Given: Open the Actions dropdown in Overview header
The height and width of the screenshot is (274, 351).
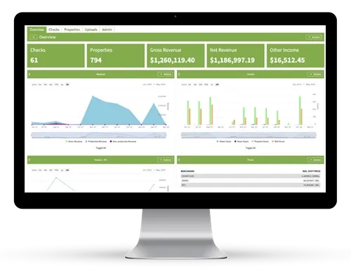Looking at the screenshot, I should (x=314, y=37).
